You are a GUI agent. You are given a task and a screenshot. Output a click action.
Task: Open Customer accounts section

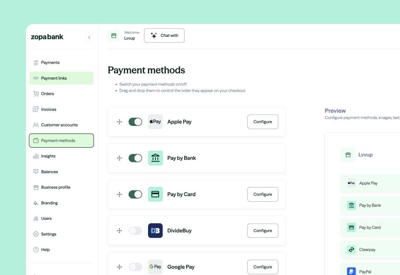click(62, 125)
